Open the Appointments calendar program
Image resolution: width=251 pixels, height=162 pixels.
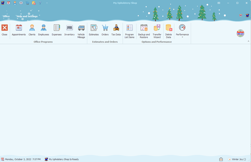19,30
